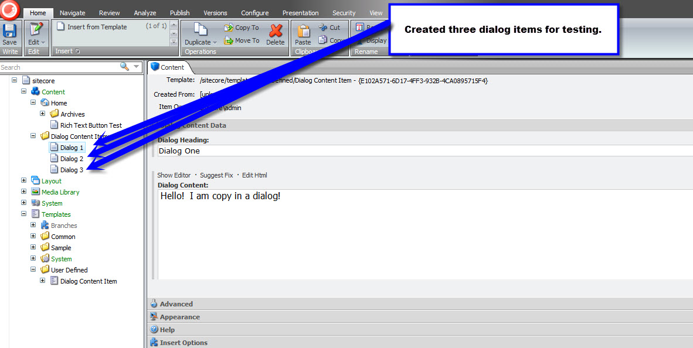Image resolution: width=693 pixels, height=348 pixels.
Task: Click the Edit Html link
Action: coord(254,175)
